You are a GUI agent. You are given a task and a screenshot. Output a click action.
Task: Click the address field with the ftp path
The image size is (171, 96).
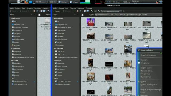click(x=129, y=15)
